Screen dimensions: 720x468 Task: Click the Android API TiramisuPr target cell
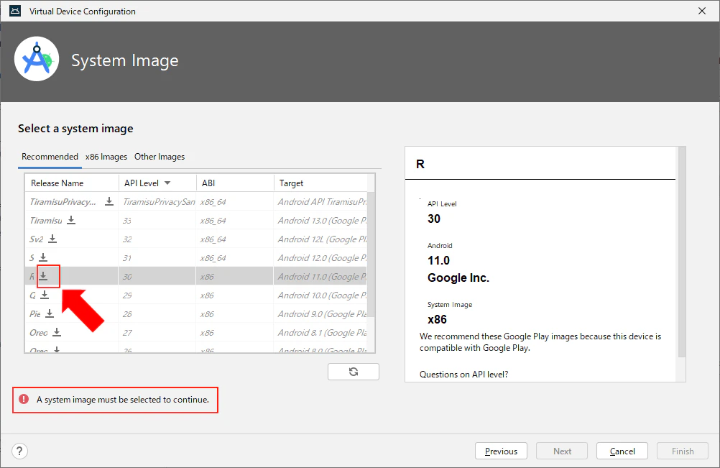[x=322, y=201]
